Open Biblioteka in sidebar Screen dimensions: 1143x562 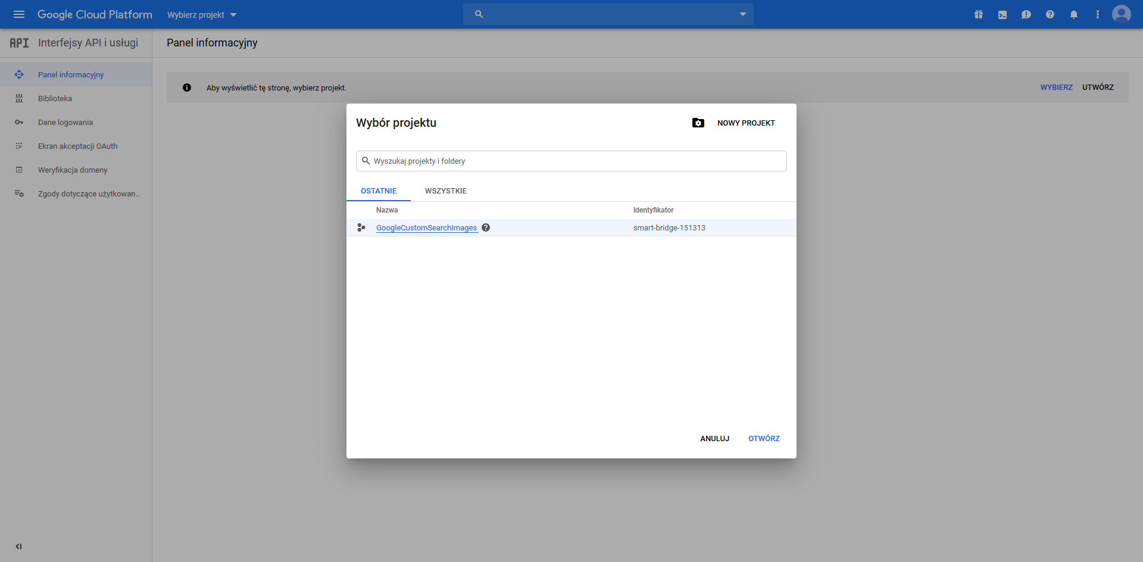pos(76,98)
